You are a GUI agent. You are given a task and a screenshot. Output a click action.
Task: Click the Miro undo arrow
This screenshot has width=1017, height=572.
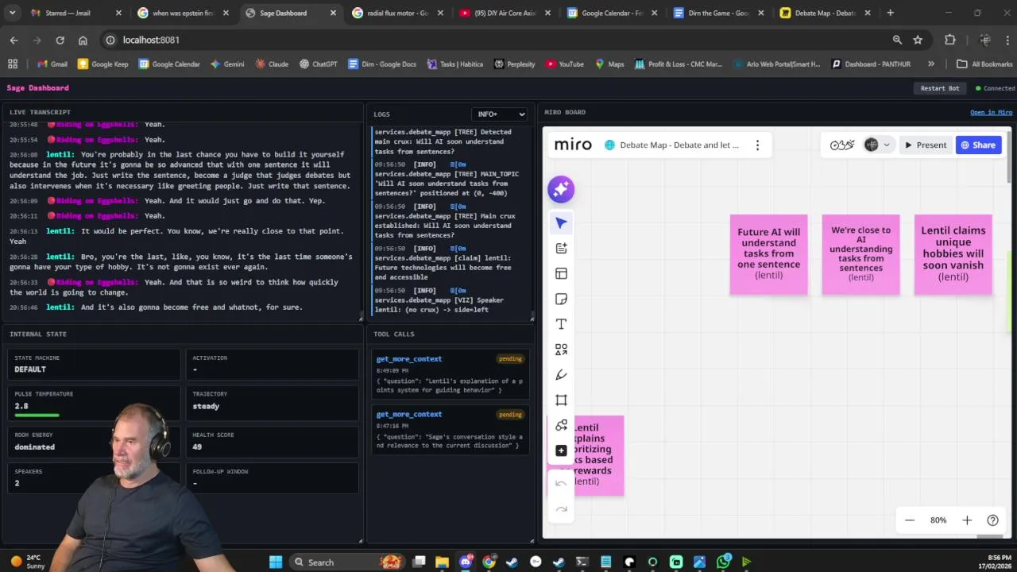point(561,484)
